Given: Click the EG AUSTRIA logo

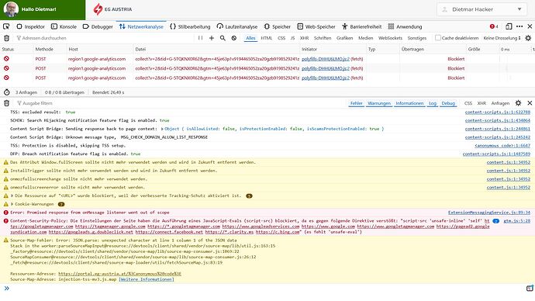Looking at the screenshot, I should (x=112, y=9).
